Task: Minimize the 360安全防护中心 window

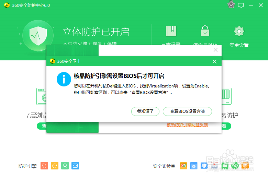Action: pos(251,5)
